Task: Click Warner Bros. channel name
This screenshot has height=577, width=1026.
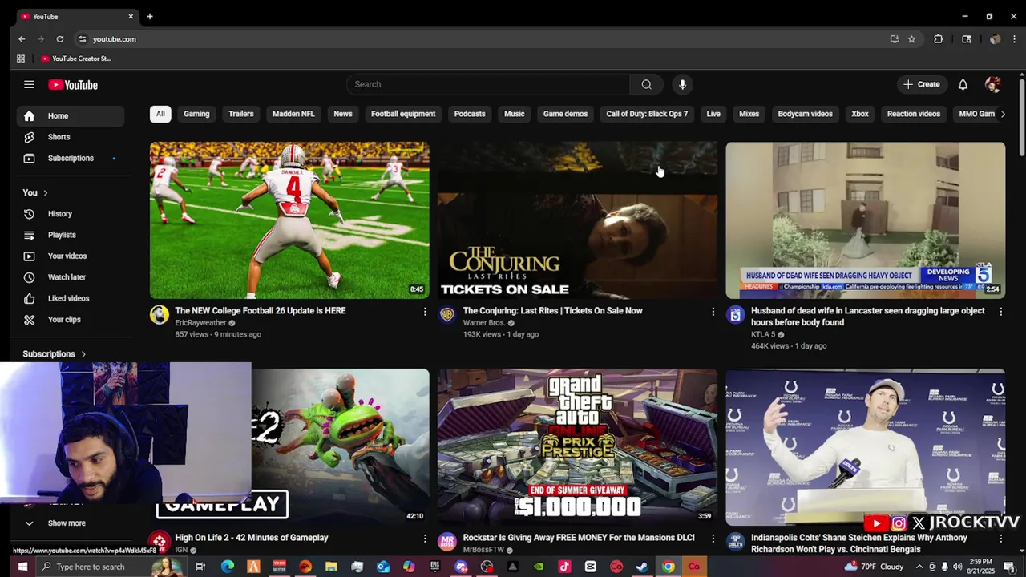Action: click(x=483, y=323)
